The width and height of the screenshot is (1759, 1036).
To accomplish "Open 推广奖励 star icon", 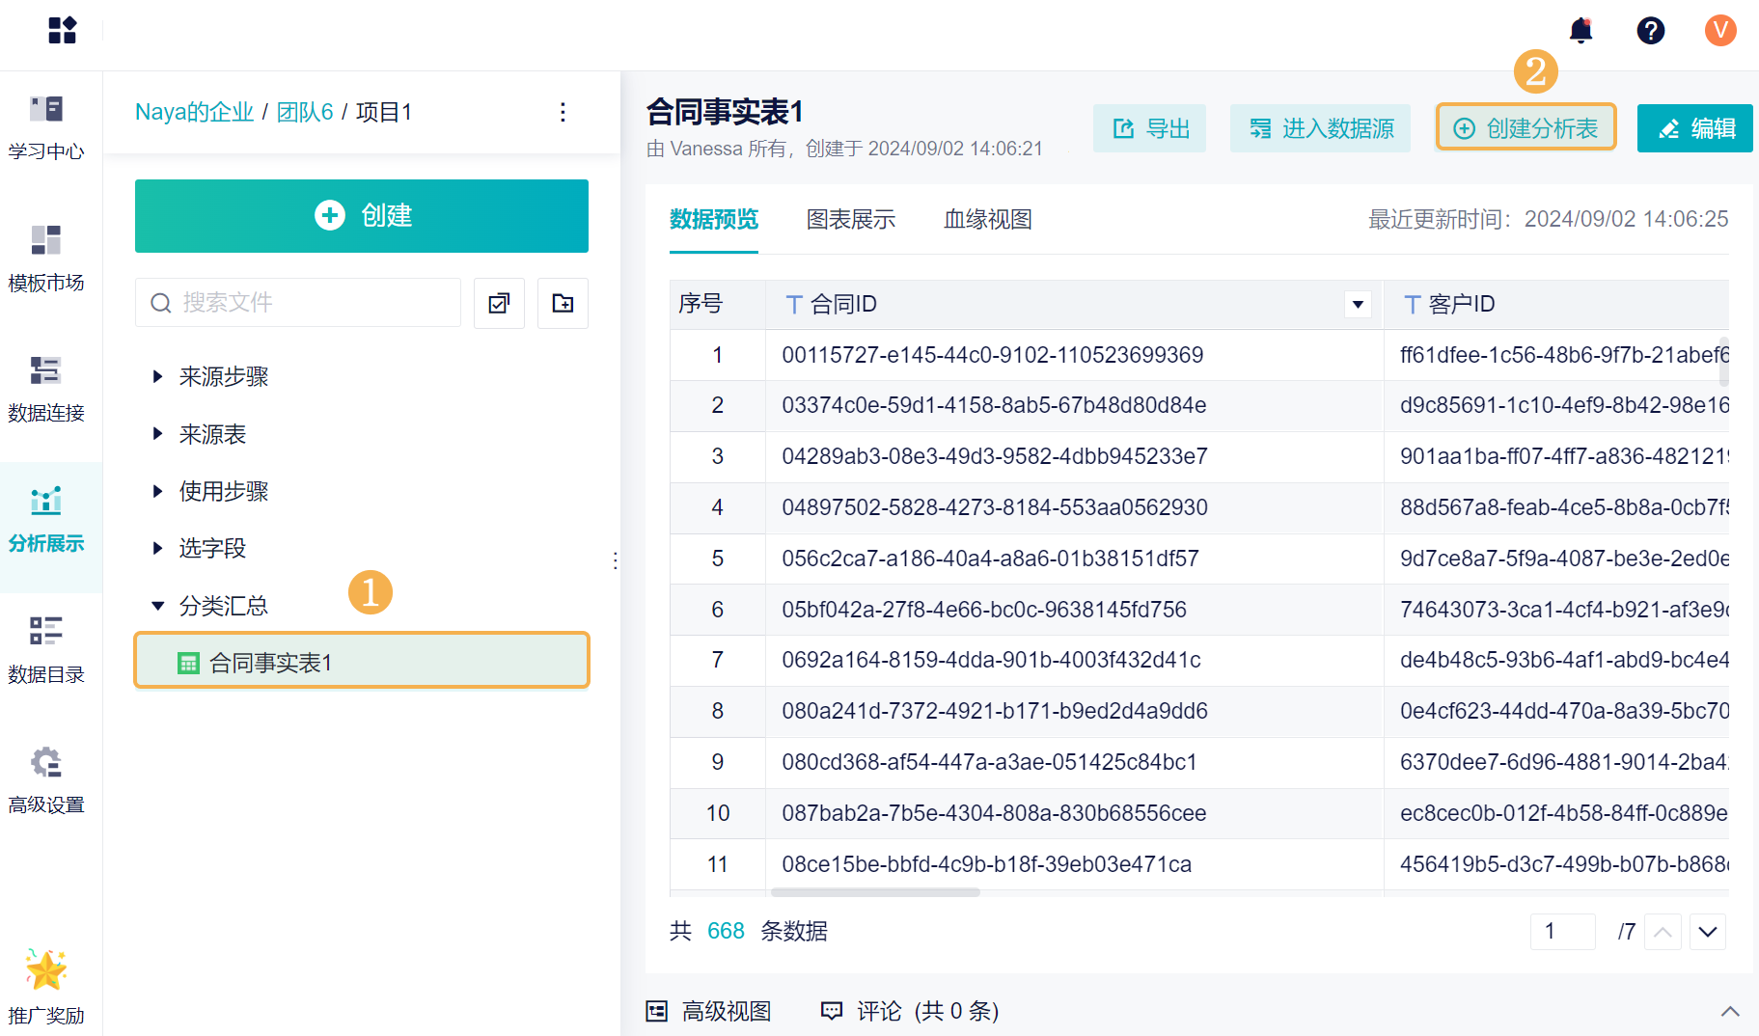I will (x=46, y=969).
